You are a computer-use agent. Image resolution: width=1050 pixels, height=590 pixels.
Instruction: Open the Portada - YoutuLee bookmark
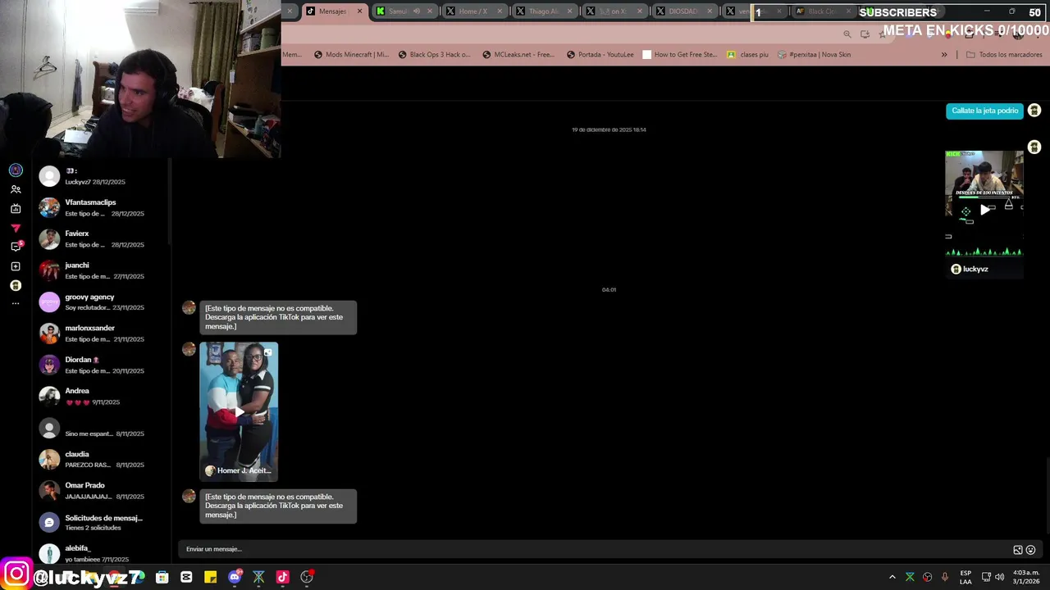pos(600,55)
